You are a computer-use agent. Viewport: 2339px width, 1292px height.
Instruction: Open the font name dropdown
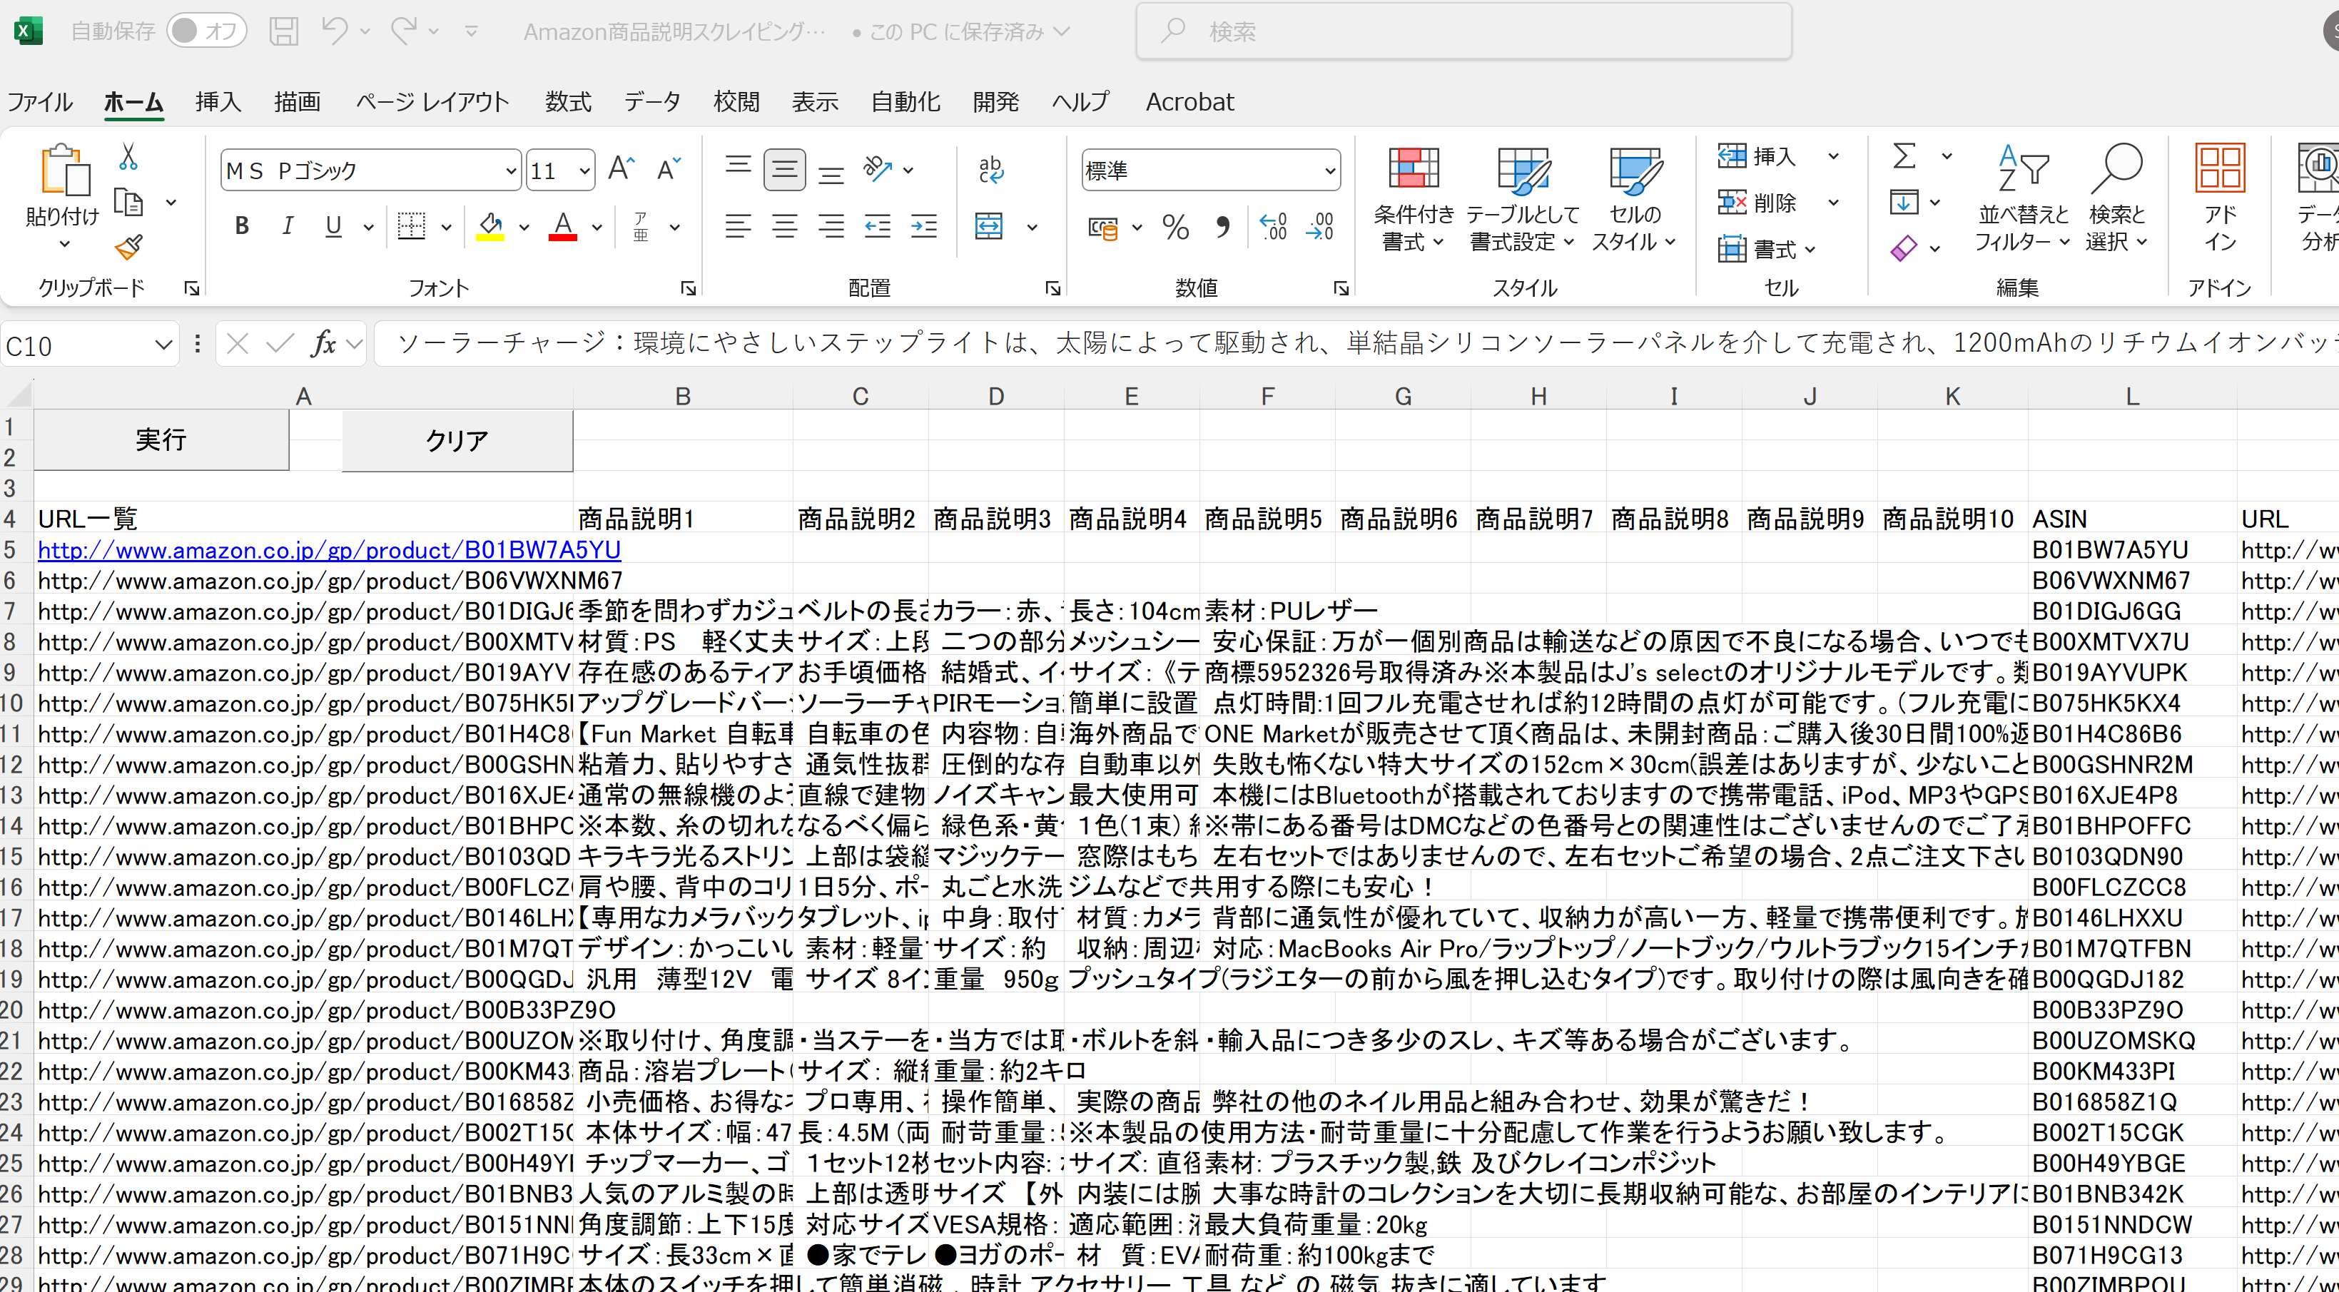click(511, 171)
